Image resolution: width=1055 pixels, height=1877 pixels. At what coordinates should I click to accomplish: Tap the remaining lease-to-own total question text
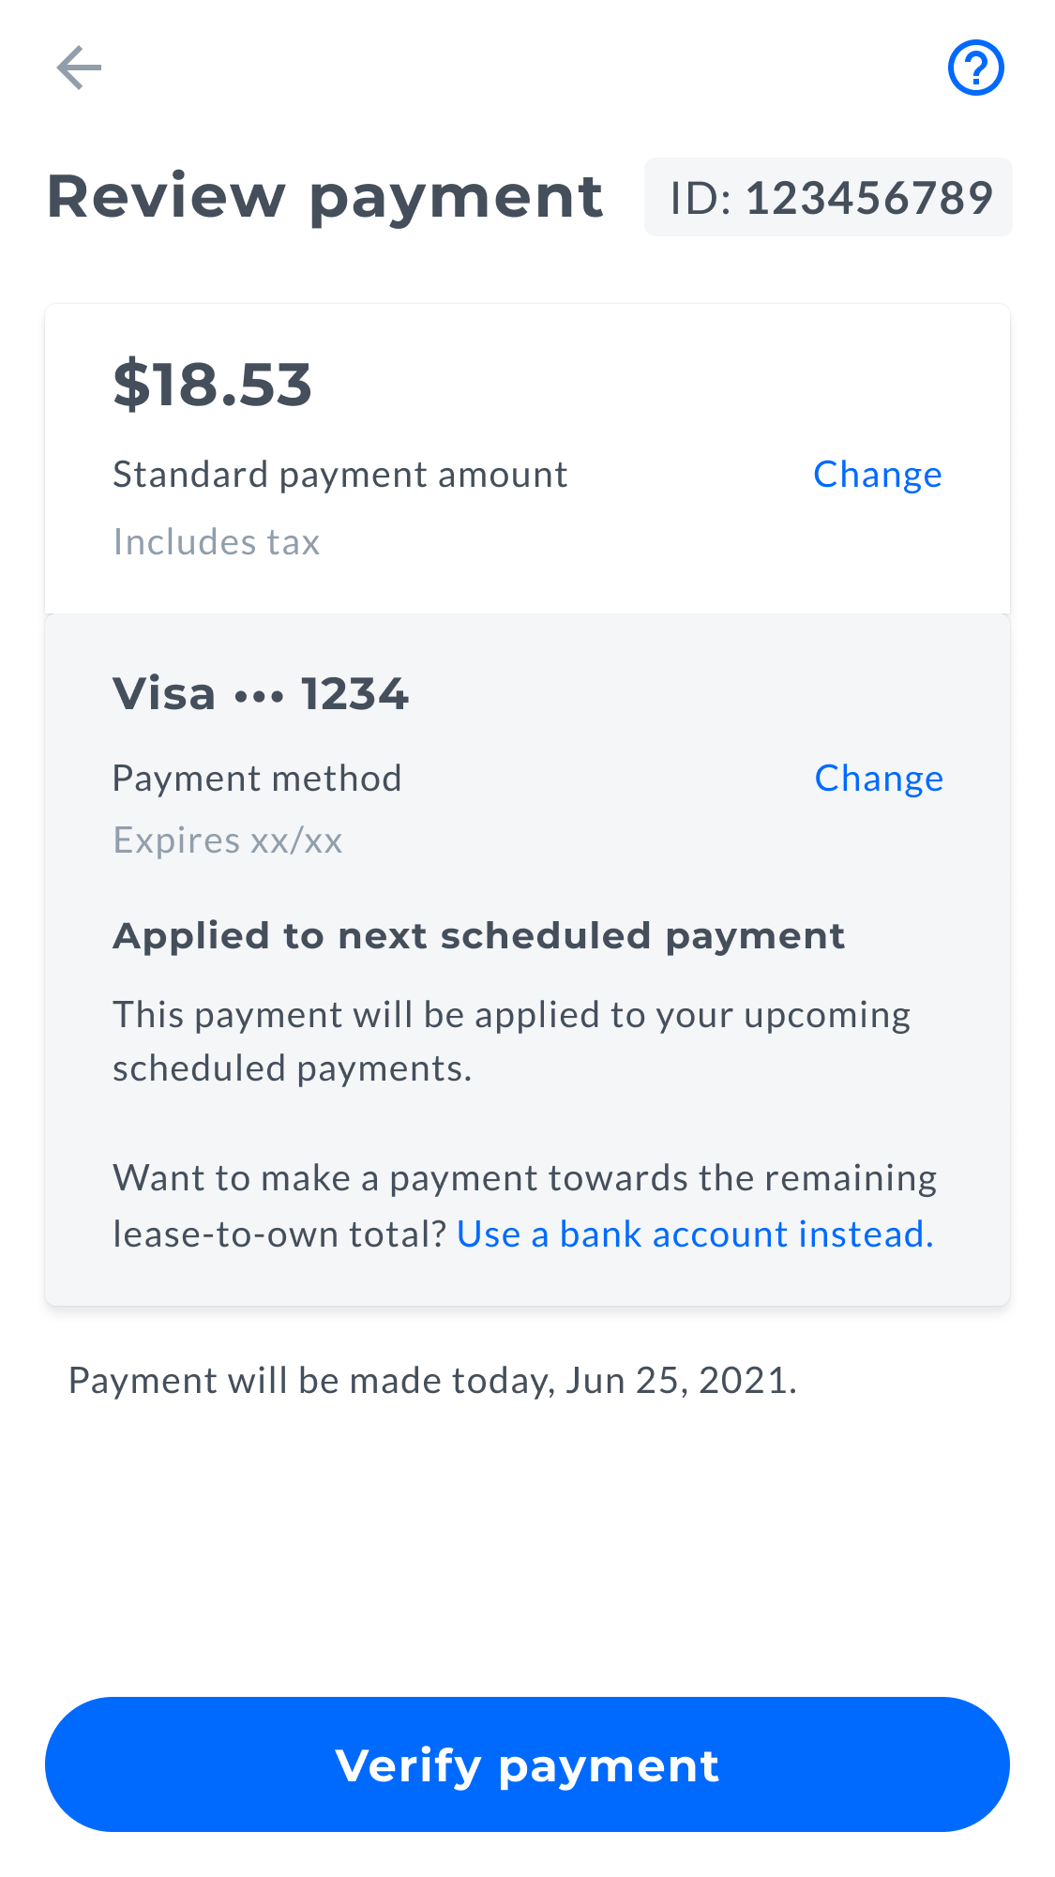click(x=525, y=1205)
